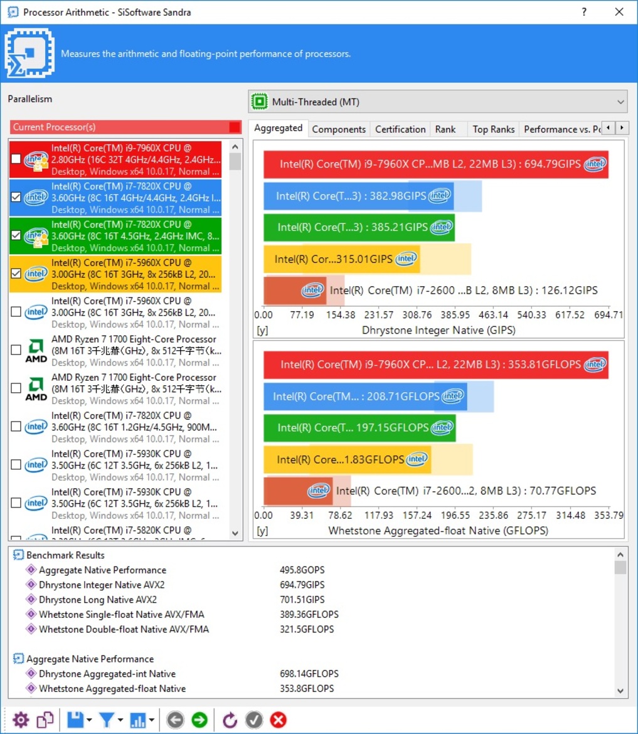Screen dimensions: 638x734
Task: Go back with the grey arrow button
Action: (x=176, y=720)
